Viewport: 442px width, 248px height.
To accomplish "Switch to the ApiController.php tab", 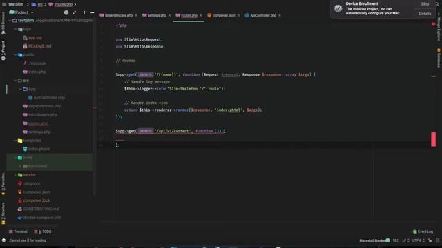I will click(x=263, y=15).
